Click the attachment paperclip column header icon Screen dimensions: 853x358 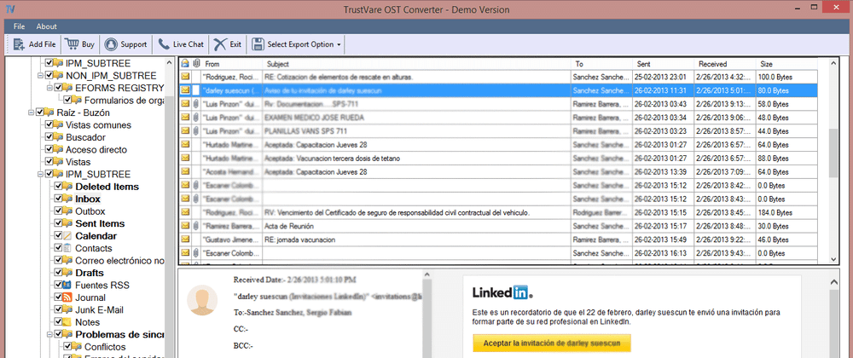pyautogui.click(x=196, y=64)
